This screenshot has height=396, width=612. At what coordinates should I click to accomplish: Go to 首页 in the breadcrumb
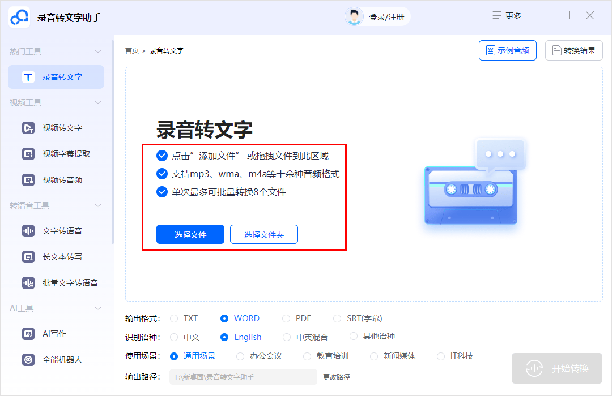click(132, 51)
